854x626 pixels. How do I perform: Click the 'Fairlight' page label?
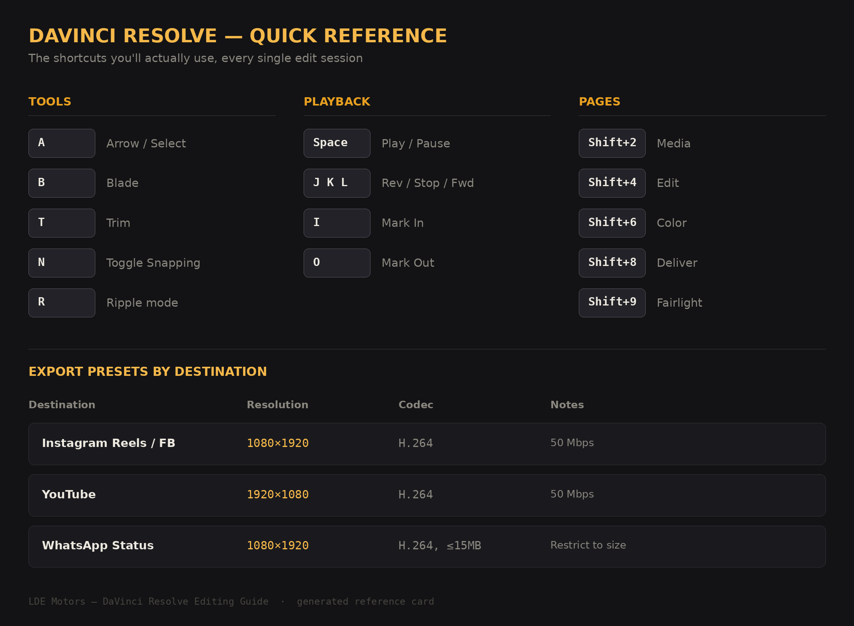680,303
